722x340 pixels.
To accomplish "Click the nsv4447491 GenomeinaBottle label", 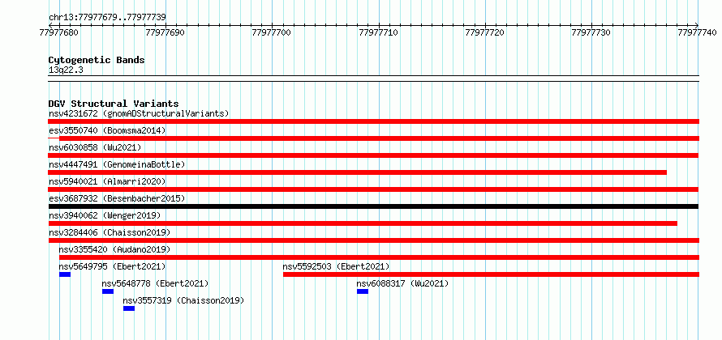I will pyautogui.click(x=117, y=164).
